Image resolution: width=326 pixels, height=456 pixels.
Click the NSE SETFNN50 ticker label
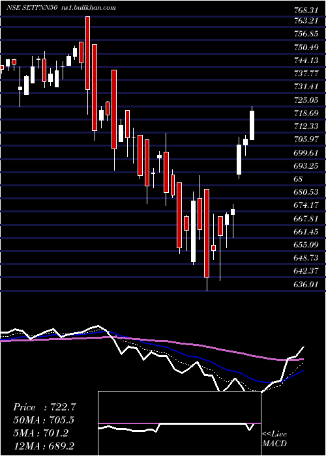click(33, 8)
